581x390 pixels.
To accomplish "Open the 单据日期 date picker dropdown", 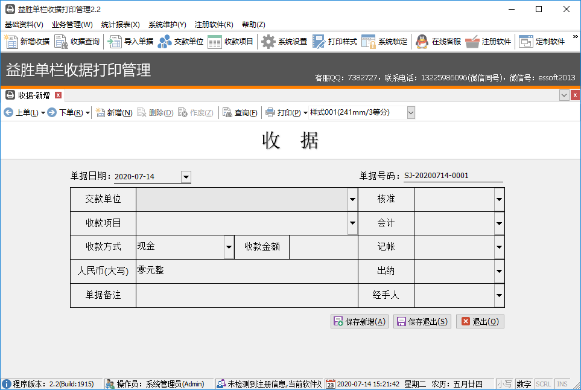I will (x=186, y=177).
